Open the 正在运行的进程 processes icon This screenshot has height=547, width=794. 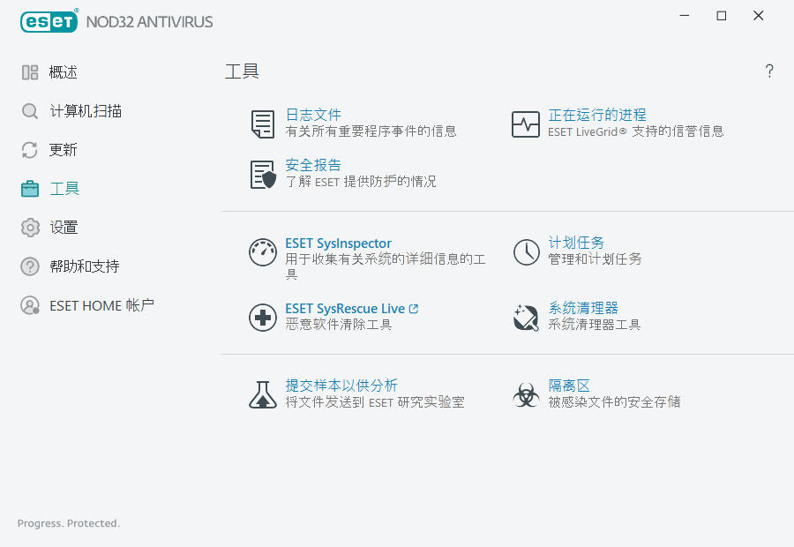[x=525, y=124]
